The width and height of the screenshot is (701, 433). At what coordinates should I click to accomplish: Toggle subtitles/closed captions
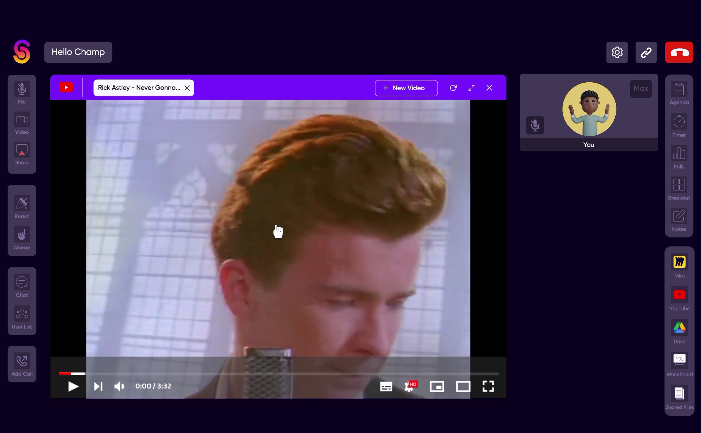pyautogui.click(x=386, y=386)
